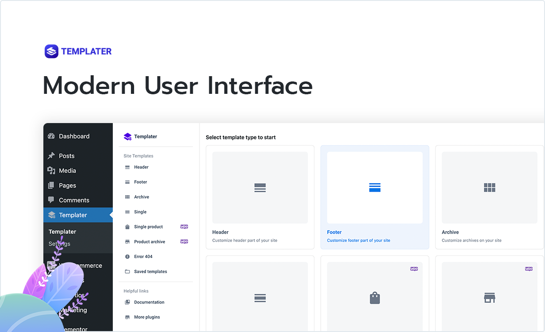Image resolution: width=545 pixels, height=332 pixels.
Task: Choose the Header template card thumbnail
Action: tap(260, 188)
